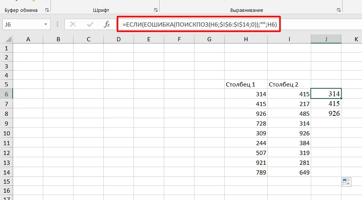Viewport: 362px width, 200px height.
Task: Expand the Name Box dropdown arrow
Action: tap(46, 24)
